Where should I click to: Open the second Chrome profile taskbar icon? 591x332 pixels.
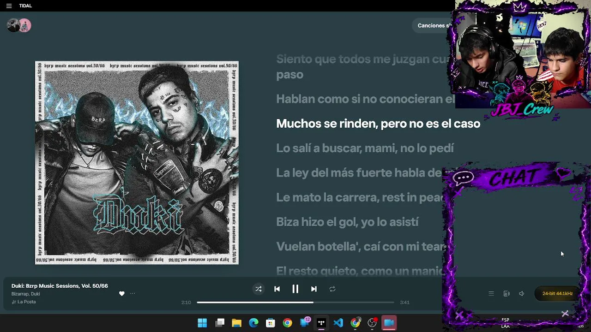356,323
